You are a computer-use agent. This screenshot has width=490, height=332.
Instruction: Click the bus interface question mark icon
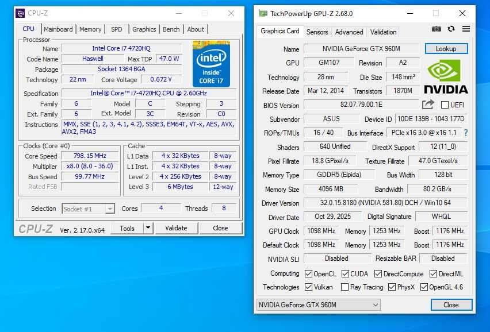(x=466, y=133)
